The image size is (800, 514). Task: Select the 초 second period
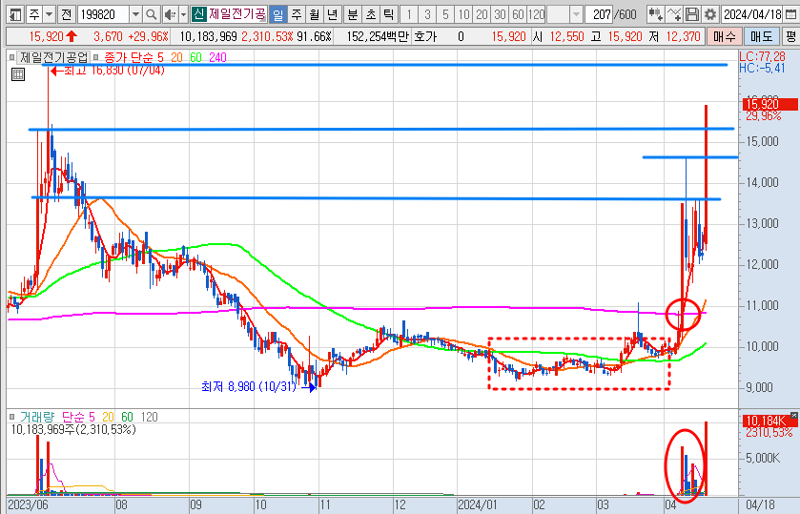pyautogui.click(x=370, y=14)
